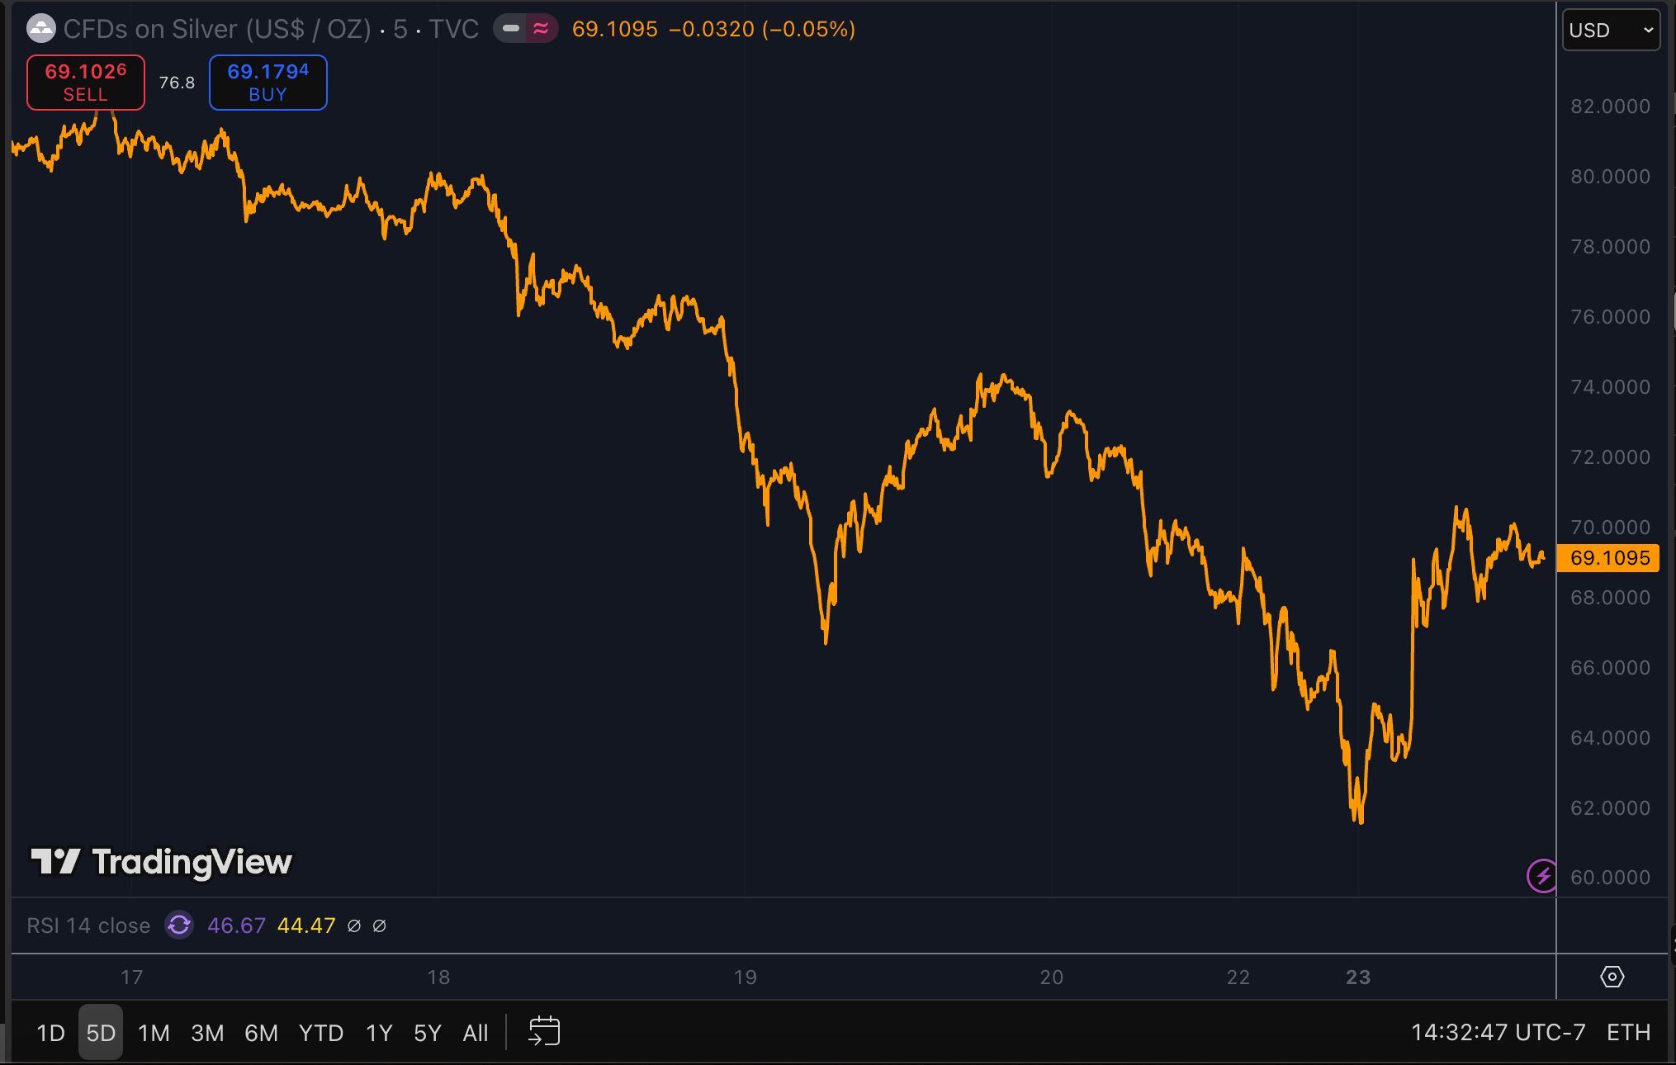Viewport: 1676px width, 1065px height.
Task: Click the TradingView logo watermark
Action: [x=162, y=862]
